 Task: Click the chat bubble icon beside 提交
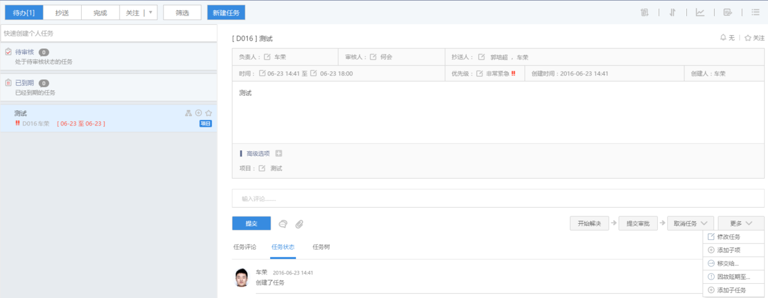tap(283, 224)
